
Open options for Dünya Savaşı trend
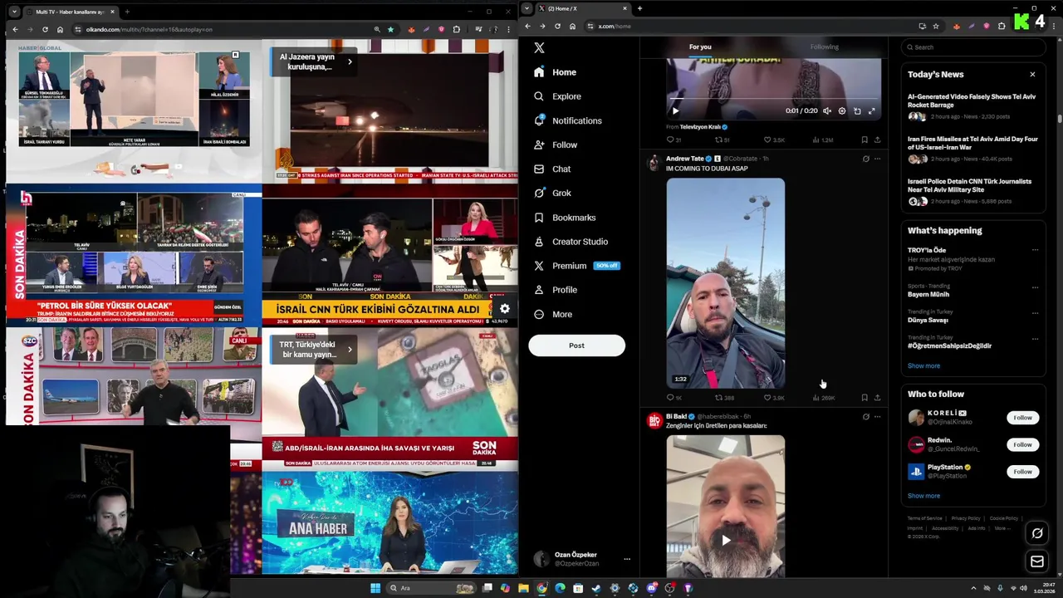click(1035, 313)
